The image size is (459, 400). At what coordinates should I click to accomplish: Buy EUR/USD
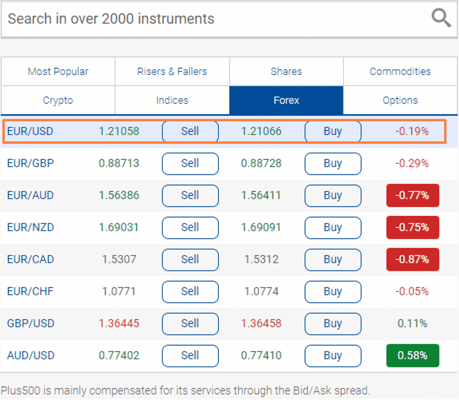click(x=333, y=131)
